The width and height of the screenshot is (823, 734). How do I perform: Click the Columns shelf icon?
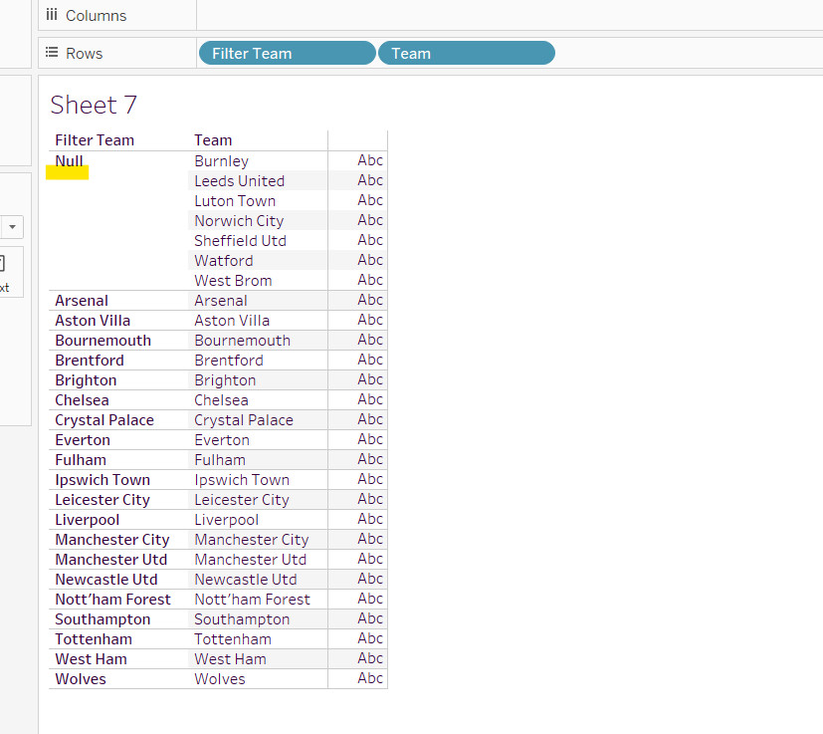(52, 15)
